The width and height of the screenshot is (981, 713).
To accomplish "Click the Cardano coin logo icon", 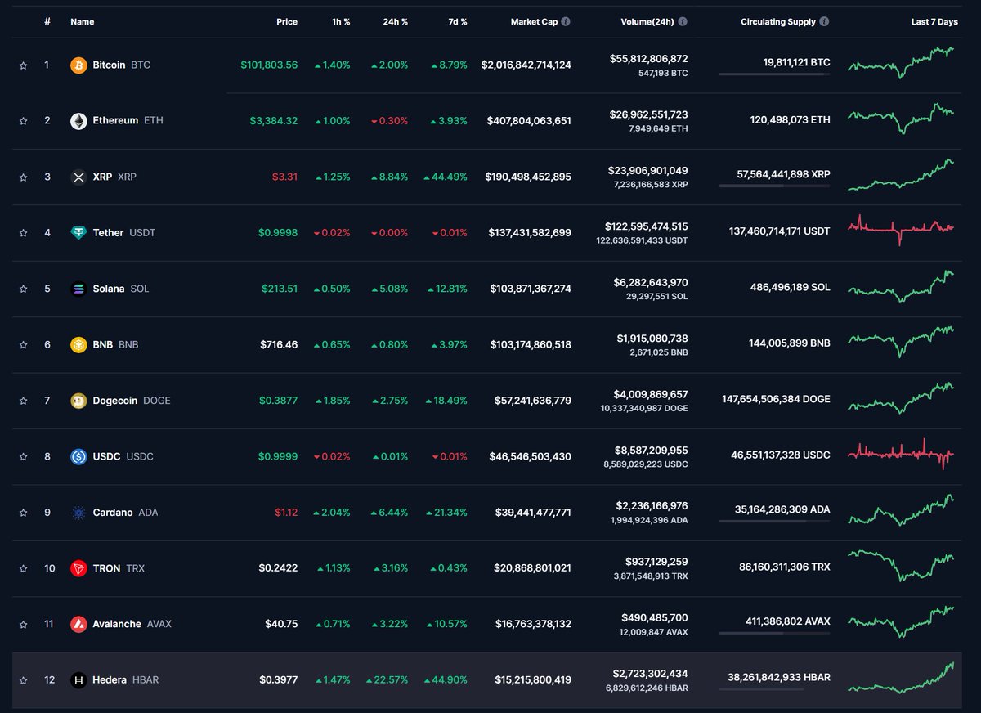I will click(x=78, y=513).
